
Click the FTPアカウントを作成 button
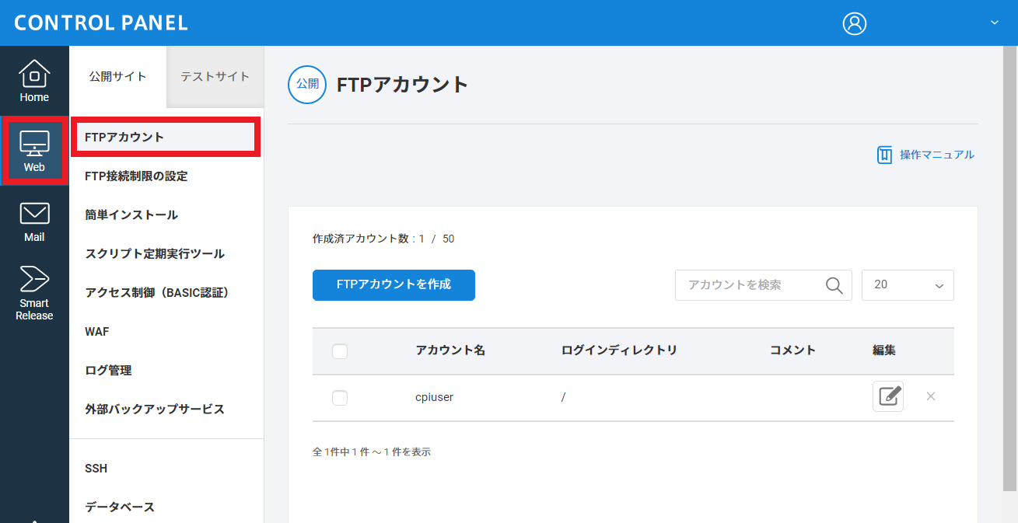(394, 284)
